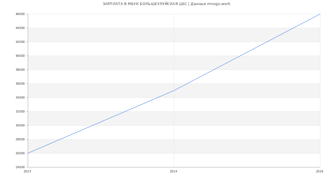Select the line's starting point at 26000

pyautogui.click(x=28, y=153)
